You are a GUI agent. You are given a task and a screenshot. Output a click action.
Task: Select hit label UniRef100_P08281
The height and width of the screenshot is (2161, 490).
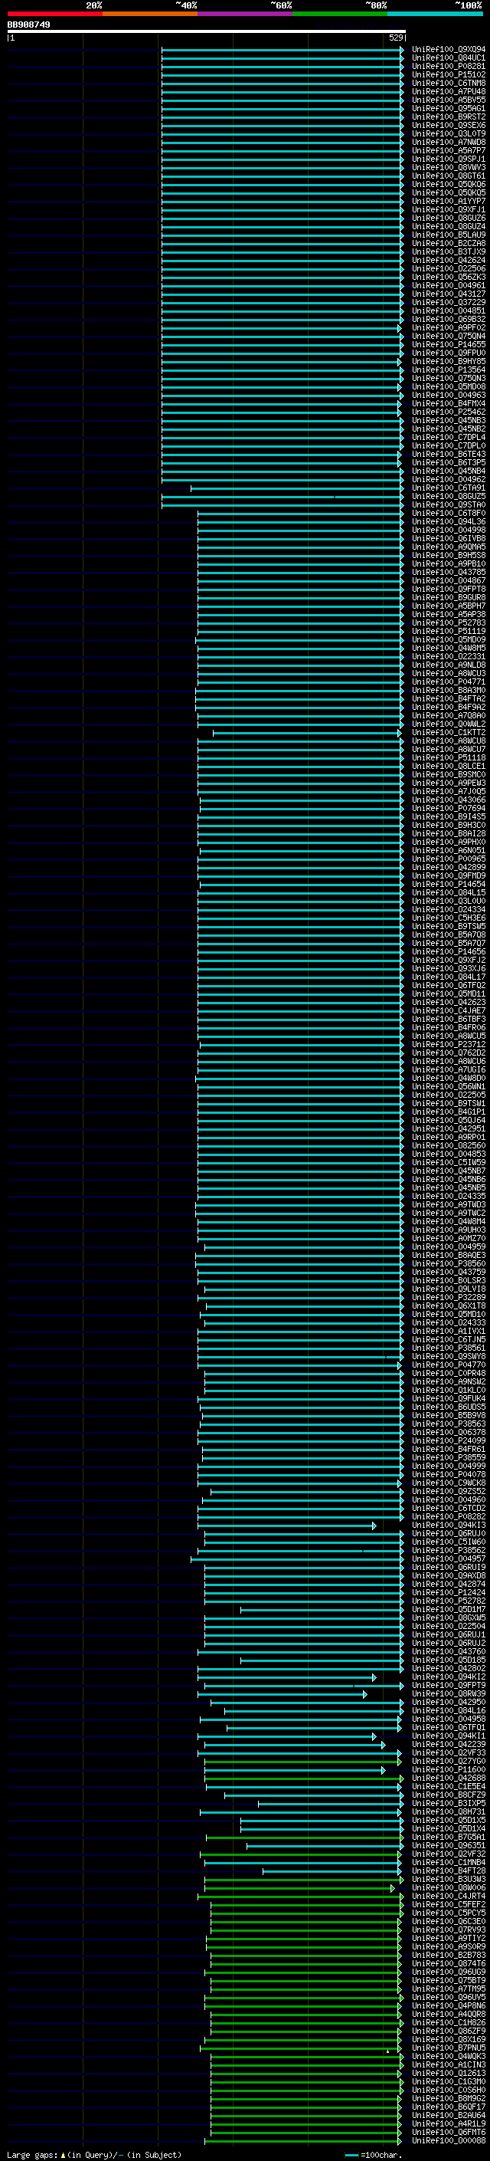[449, 66]
